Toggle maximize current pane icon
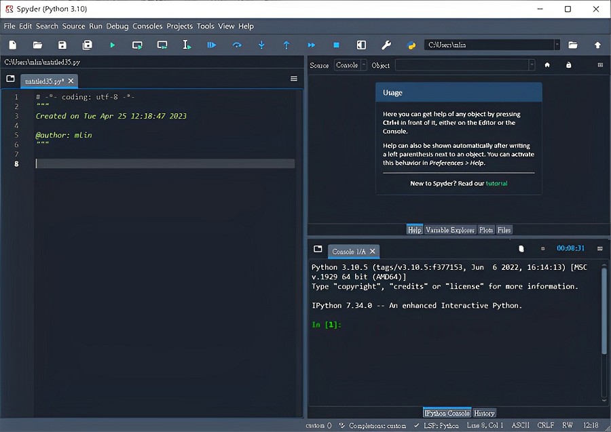The width and height of the screenshot is (611, 432). coord(361,45)
